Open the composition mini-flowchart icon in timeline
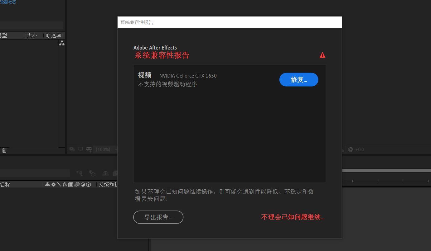Image resolution: width=431 pixels, height=251 pixels. coord(80,173)
